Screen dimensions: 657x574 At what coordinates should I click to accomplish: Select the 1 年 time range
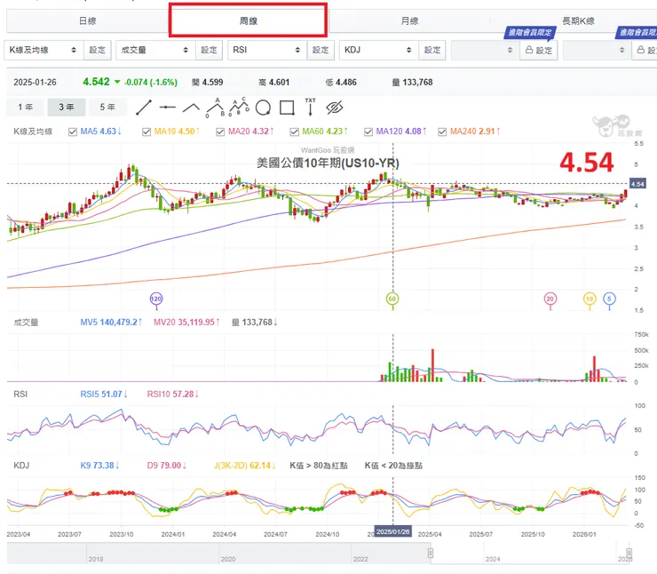(x=25, y=108)
